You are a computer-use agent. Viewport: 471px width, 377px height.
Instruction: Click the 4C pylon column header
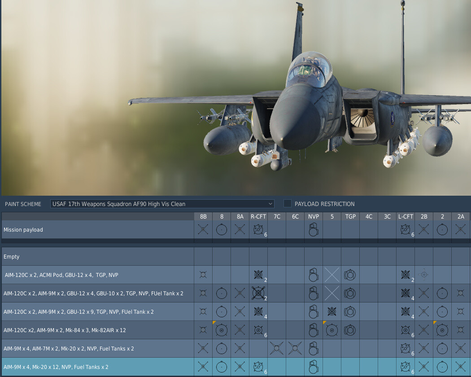(369, 216)
